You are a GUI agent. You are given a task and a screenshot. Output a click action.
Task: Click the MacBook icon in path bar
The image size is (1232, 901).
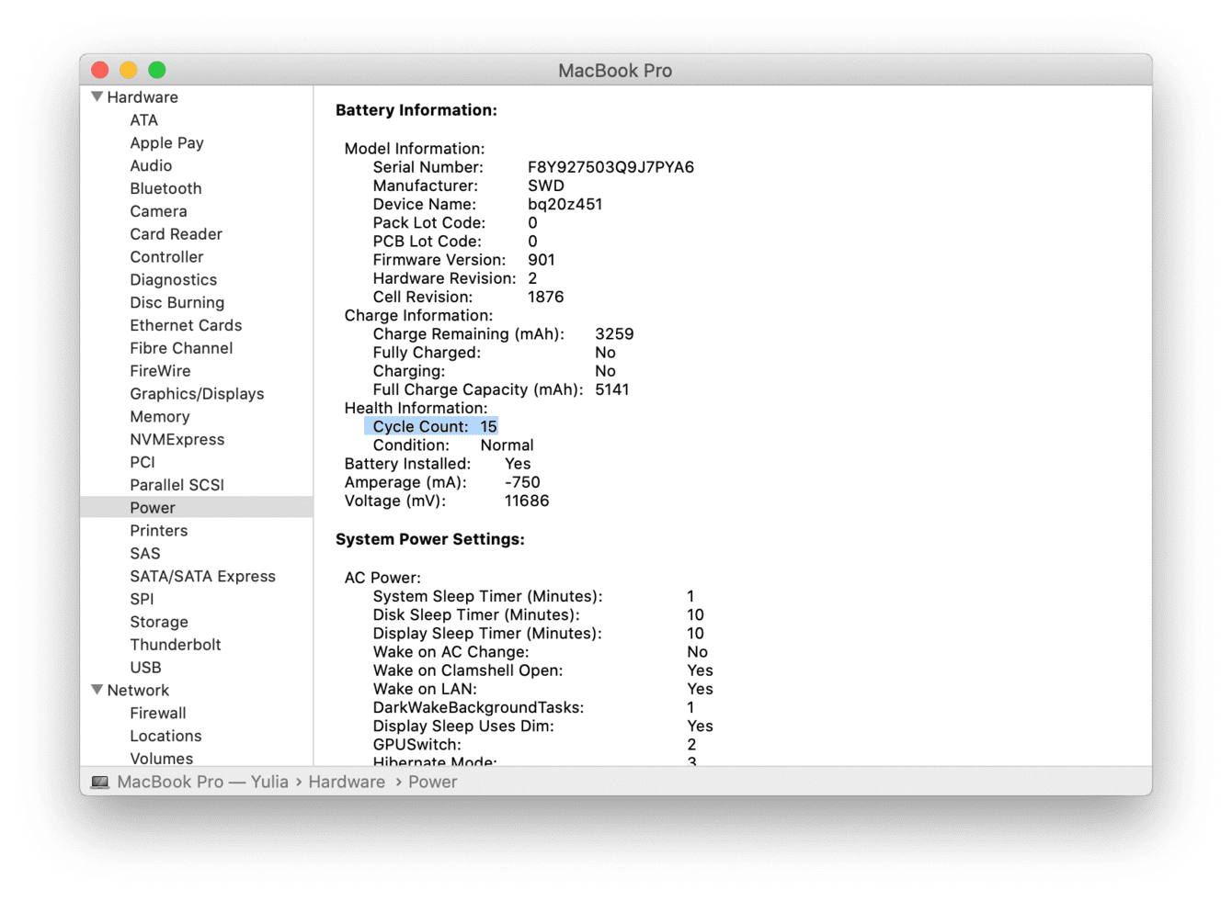[x=100, y=783]
